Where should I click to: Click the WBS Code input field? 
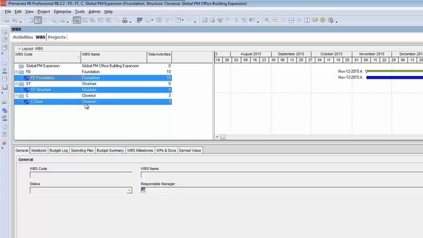pos(81,175)
